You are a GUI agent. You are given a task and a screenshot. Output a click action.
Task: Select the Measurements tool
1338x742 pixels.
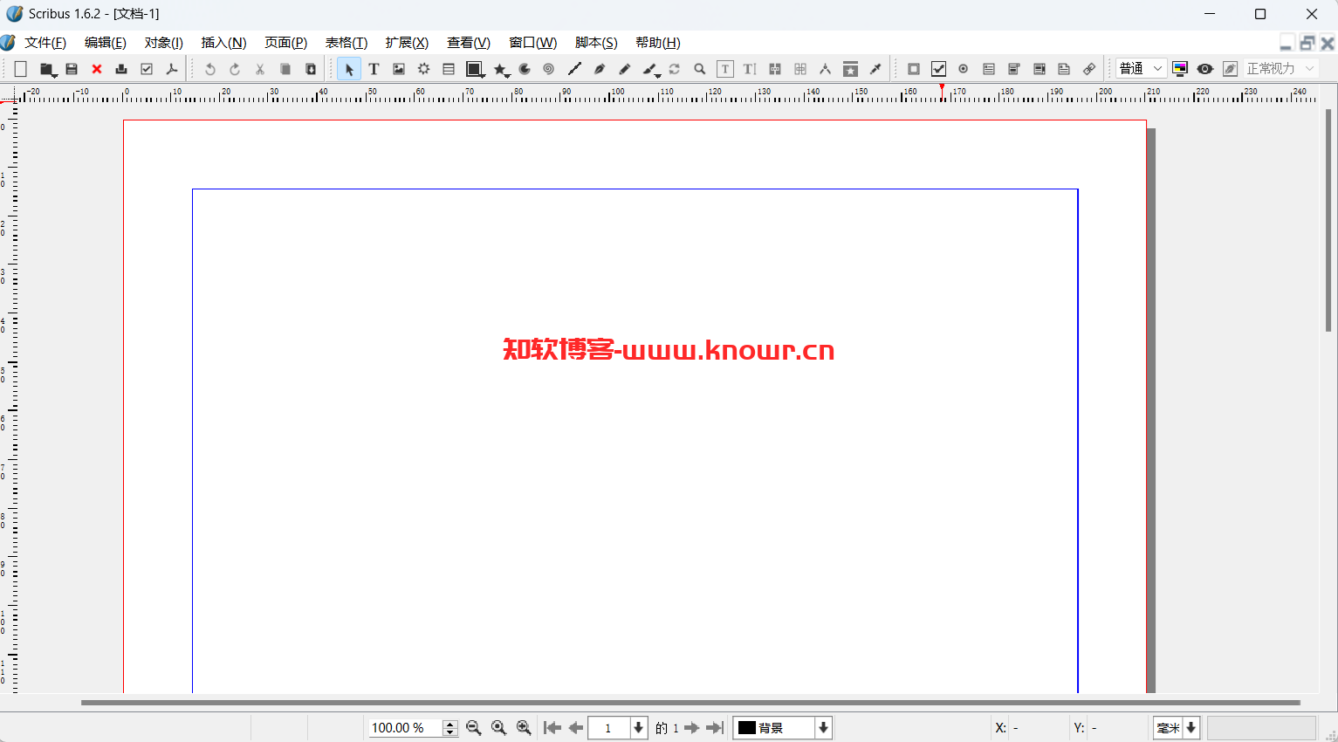[x=825, y=69]
